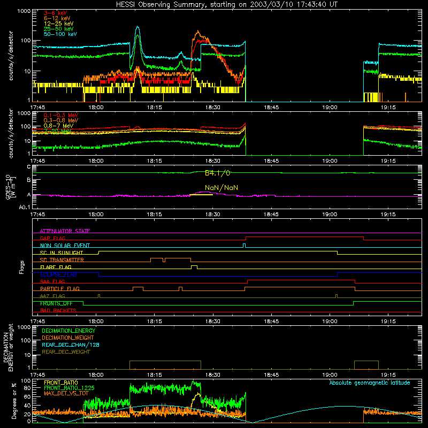428x428 pixels.
Task: Click the orange 6-12 keV flare peak near 18:26
Action: (x=197, y=32)
